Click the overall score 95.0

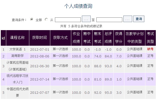pos(108,93)
